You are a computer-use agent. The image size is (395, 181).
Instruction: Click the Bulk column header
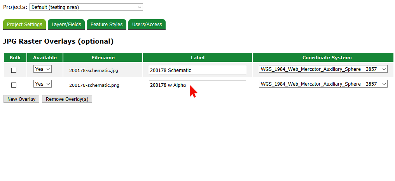15,58
